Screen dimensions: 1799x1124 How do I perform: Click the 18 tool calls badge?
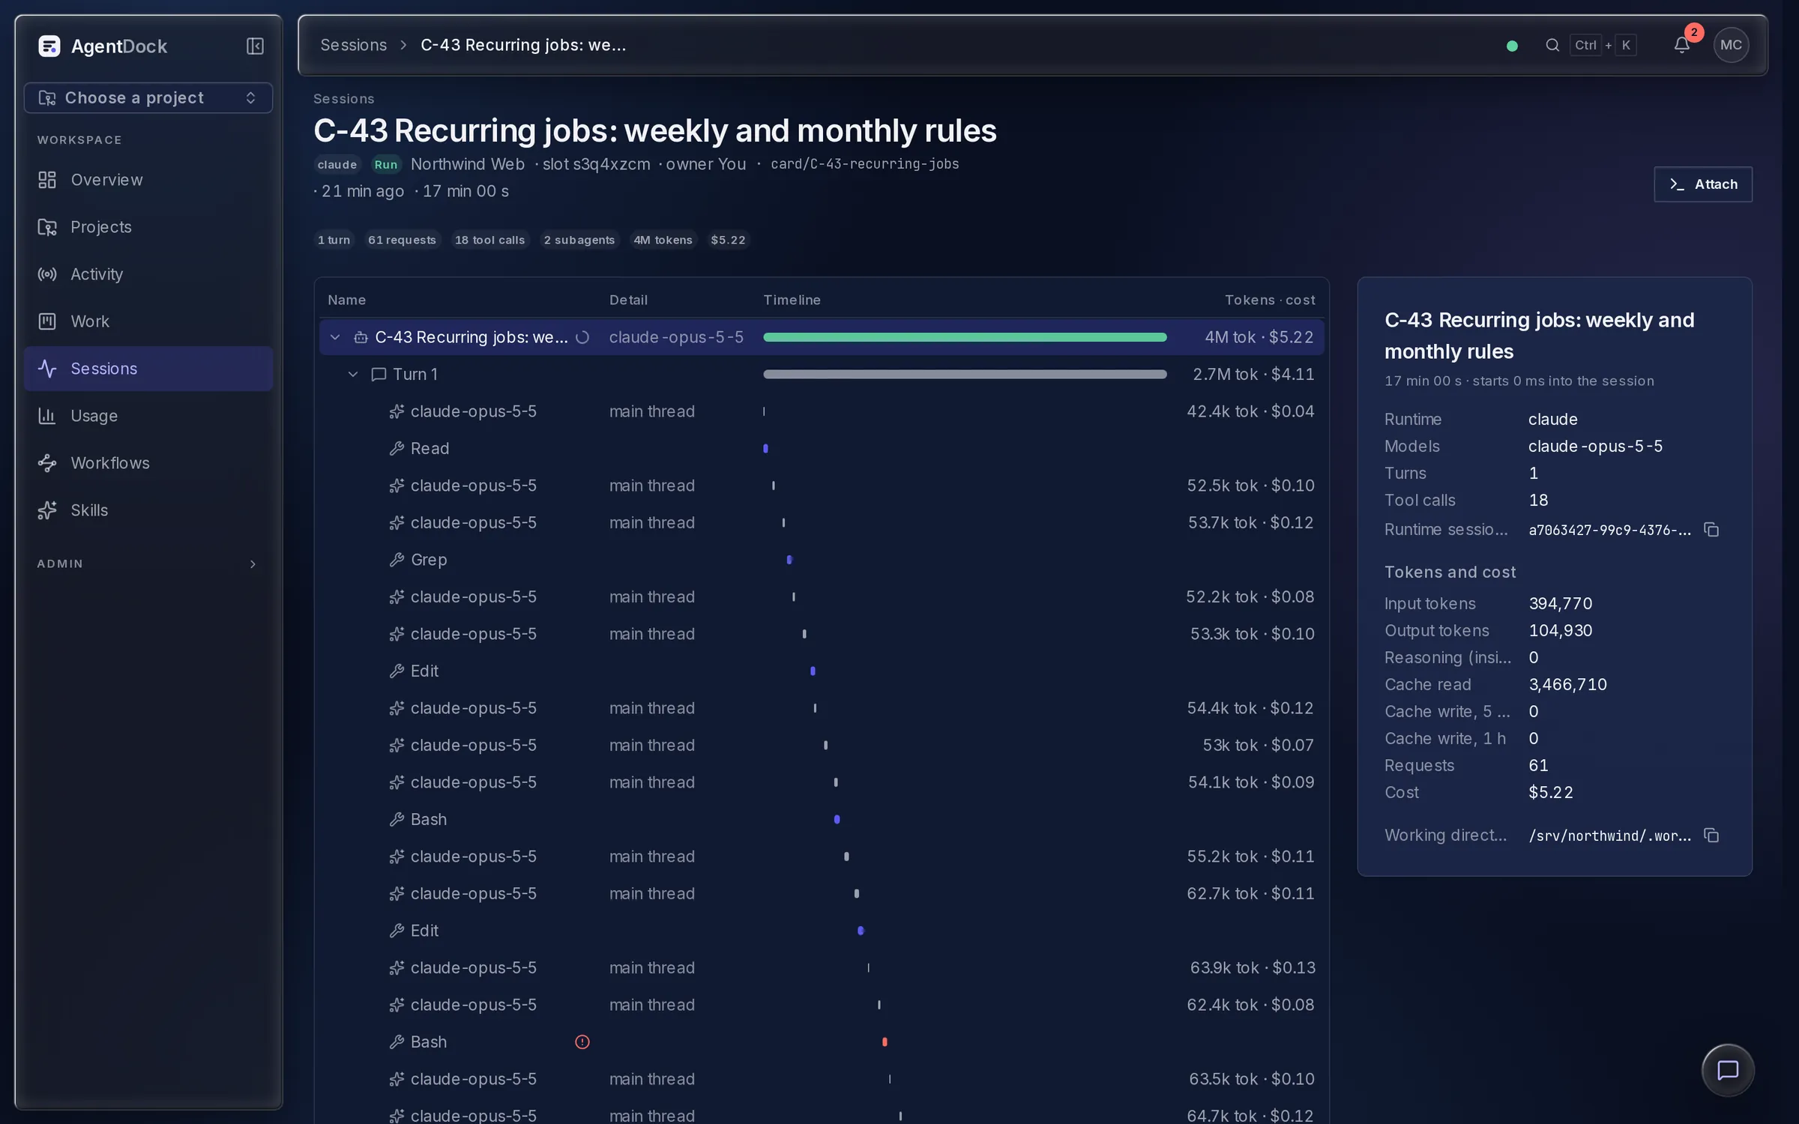[x=489, y=240]
